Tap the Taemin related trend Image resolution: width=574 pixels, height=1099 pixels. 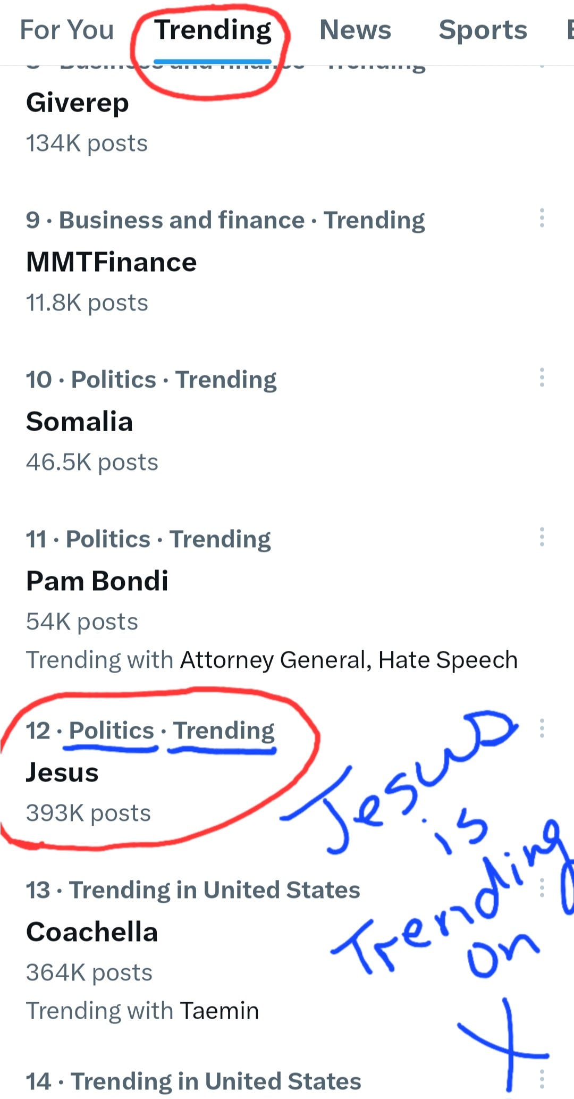[219, 1011]
